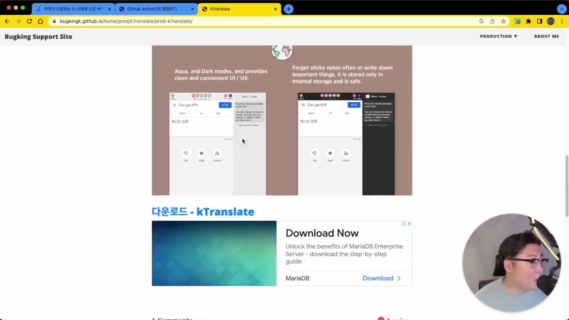Open the dark mode kTranslate screenshot

(x=346, y=144)
